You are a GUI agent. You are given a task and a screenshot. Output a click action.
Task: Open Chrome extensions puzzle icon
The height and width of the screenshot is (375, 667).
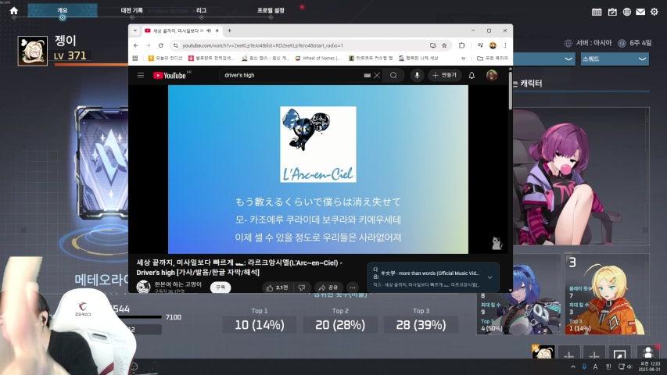tap(462, 45)
